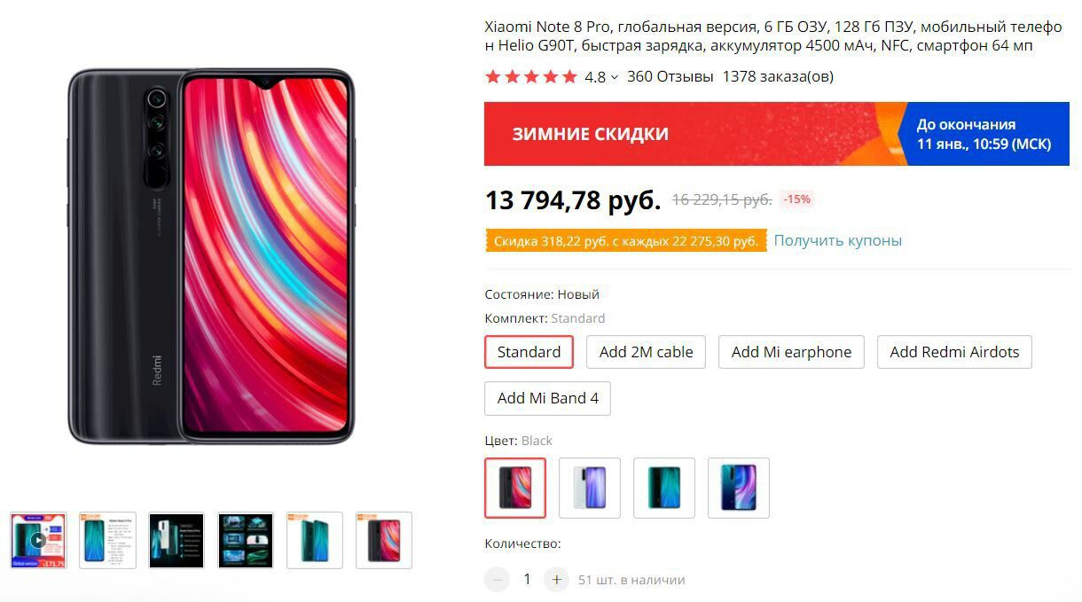Pick the blue phone color swatch

coord(739,488)
